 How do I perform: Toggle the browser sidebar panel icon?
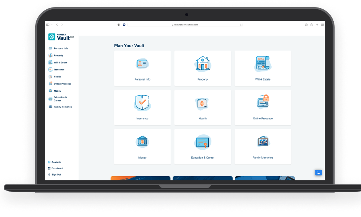48,25
